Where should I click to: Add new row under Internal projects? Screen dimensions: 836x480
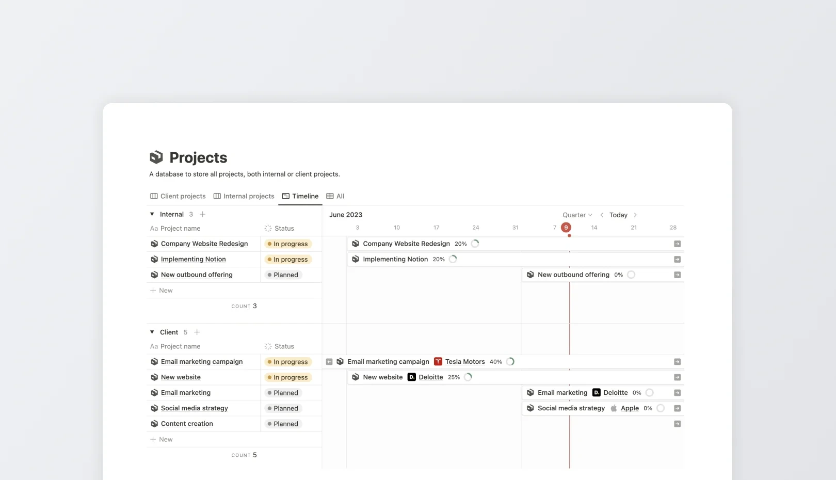click(x=162, y=291)
